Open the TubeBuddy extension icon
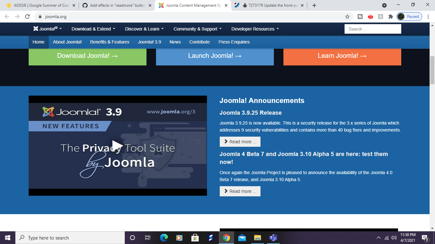This screenshot has width=435, height=244. point(360,17)
